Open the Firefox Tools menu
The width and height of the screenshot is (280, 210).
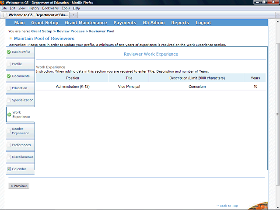(x=66, y=8)
